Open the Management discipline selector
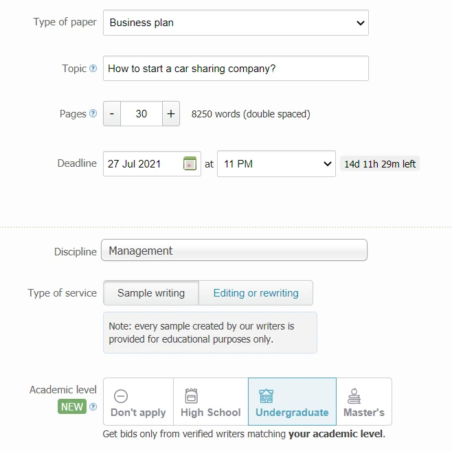 pyautogui.click(x=234, y=251)
